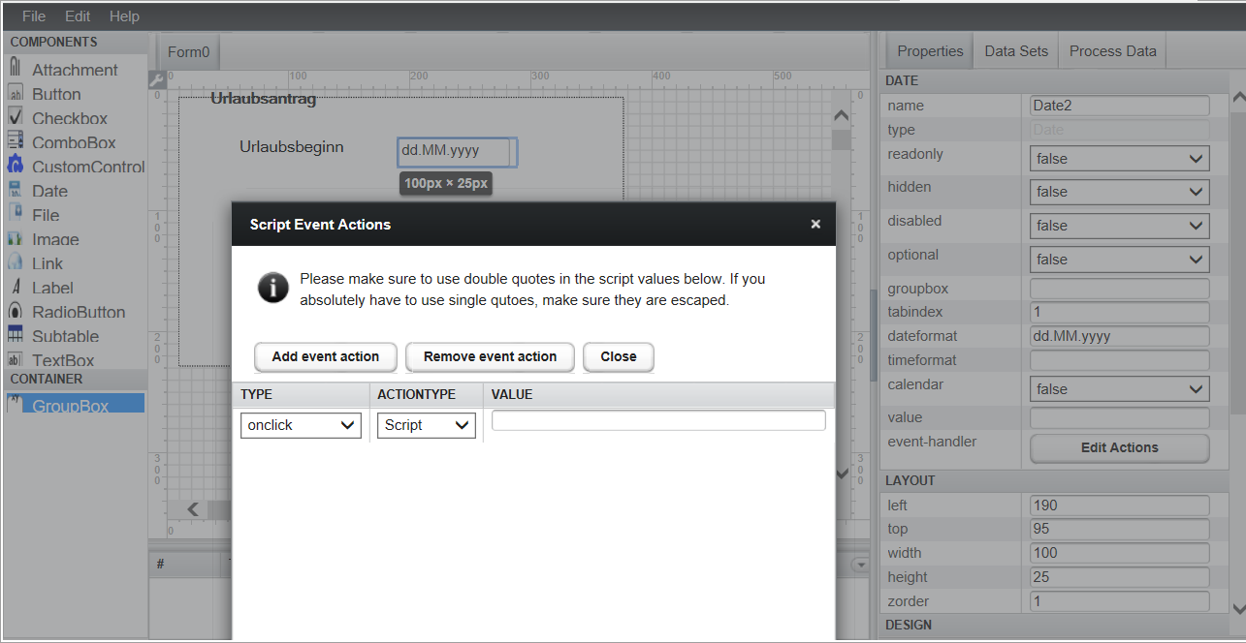Screen dimensions: 1246x643
Task: Choose the Subtable component icon
Action: click(16, 335)
